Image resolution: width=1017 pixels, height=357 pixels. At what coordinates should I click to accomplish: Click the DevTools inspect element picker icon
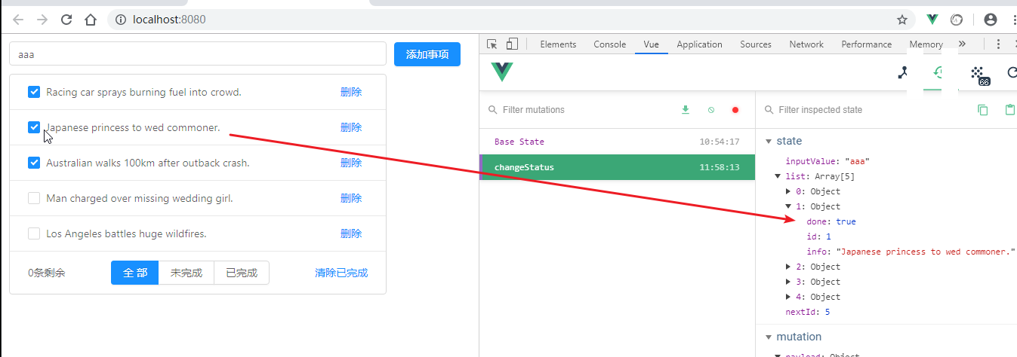click(x=492, y=44)
